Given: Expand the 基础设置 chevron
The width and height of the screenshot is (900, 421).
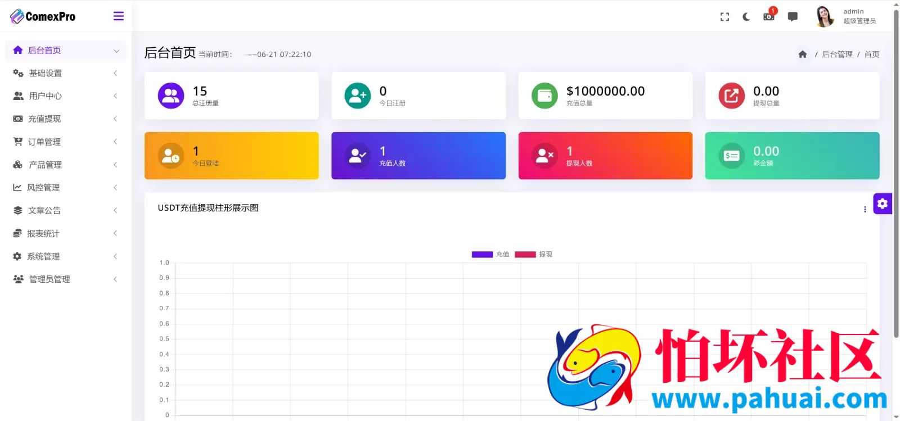Looking at the screenshot, I should point(115,73).
